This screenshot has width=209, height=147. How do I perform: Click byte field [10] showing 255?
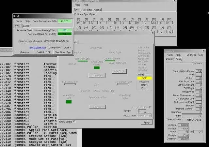click(154, 22)
